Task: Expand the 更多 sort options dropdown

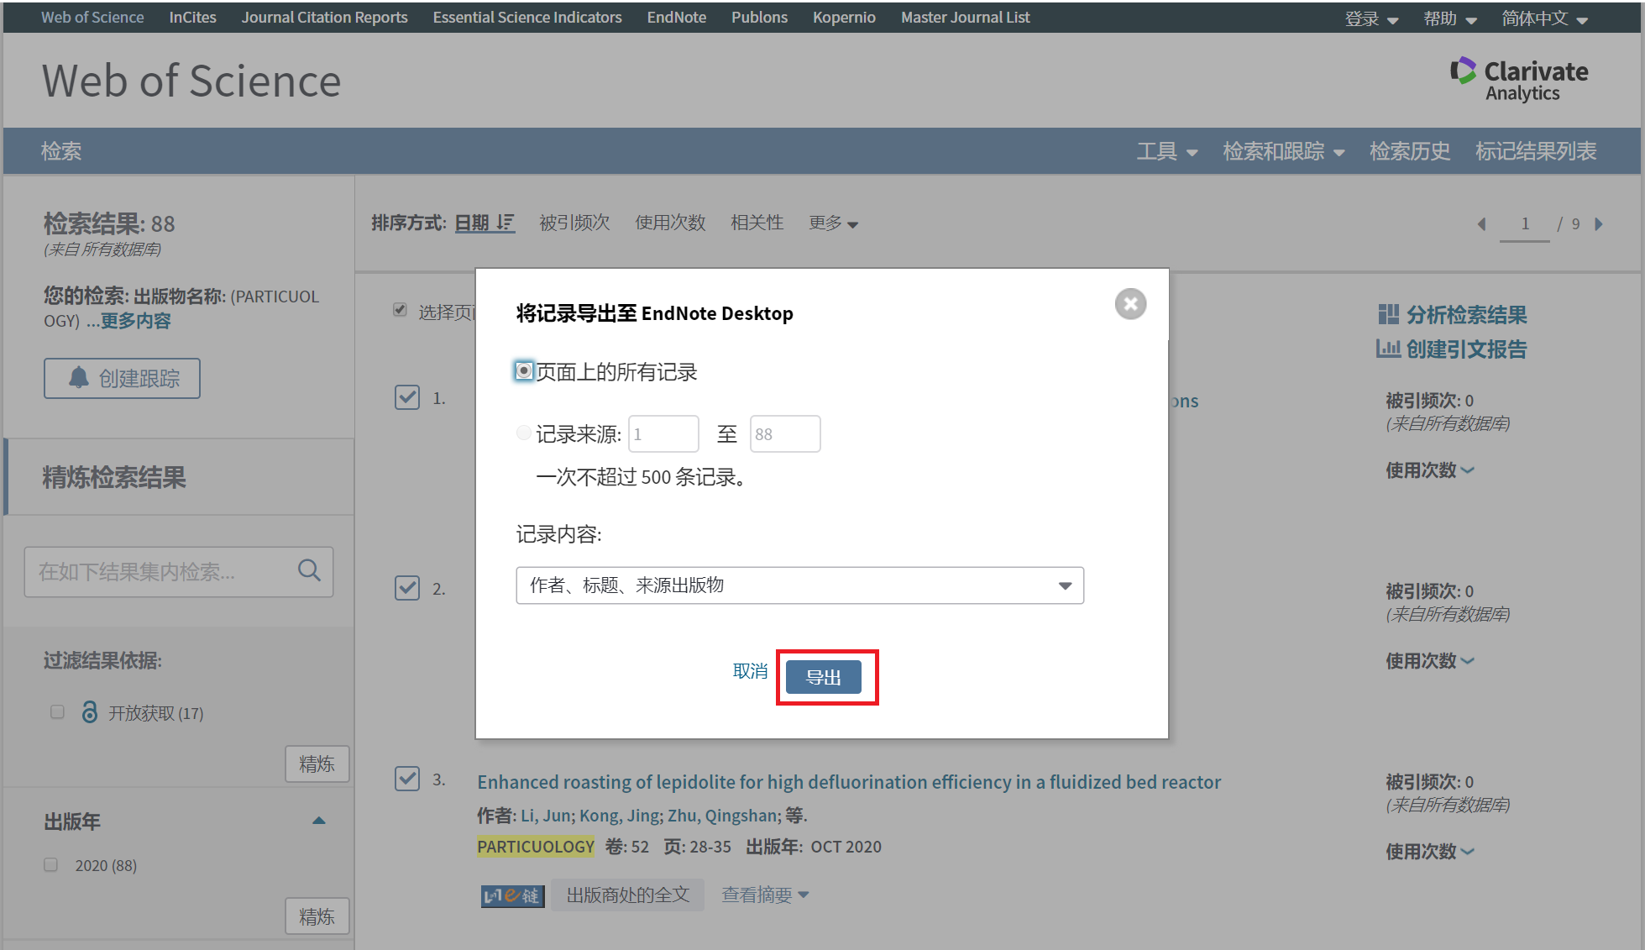Action: [833, 223]
